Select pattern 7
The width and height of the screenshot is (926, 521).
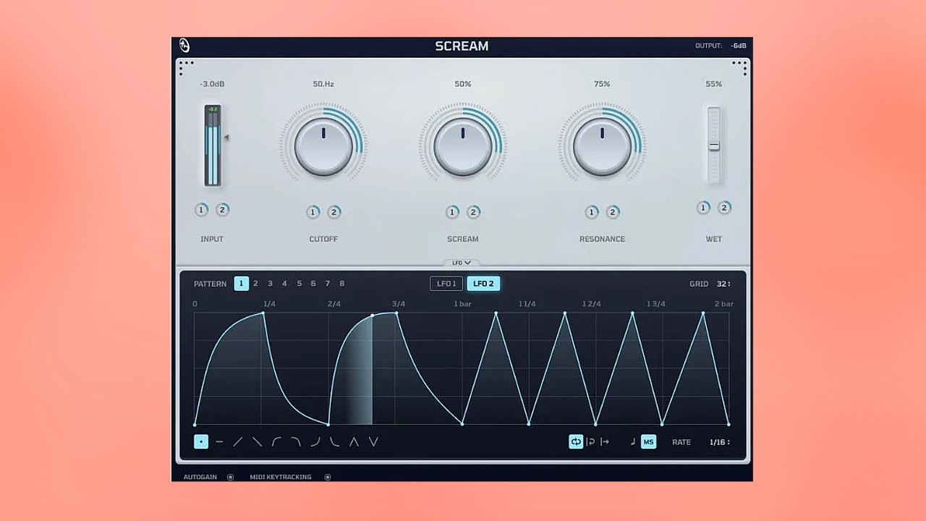tap(328, 284)
